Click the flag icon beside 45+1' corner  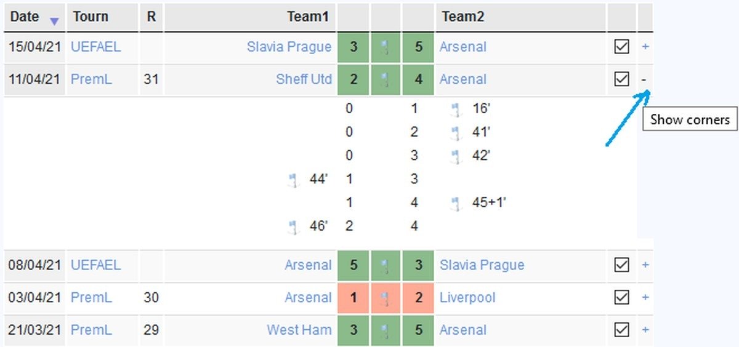pos(456,203)
